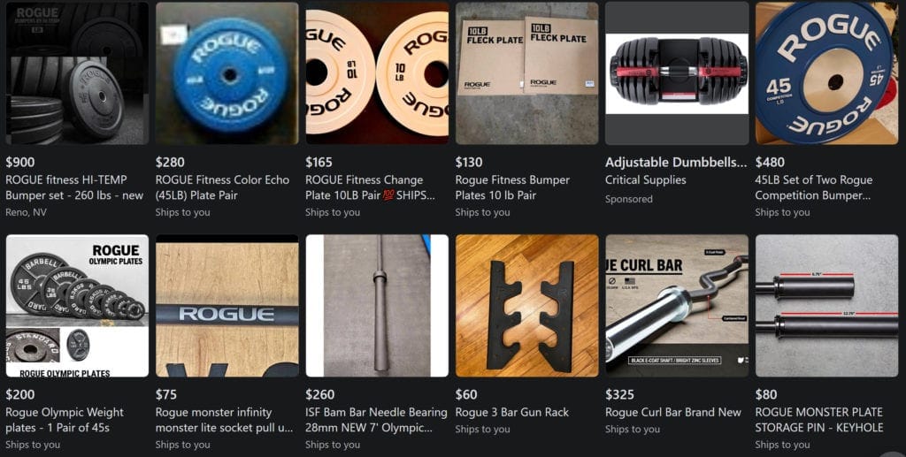906x457 pixels.
Task: Open the 10LB Fleck Plate boxes image
Action: pyautogui.click(x=527, y=73)
